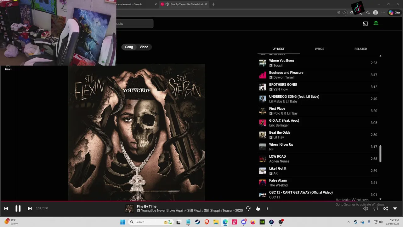Click the Beat the Odds thumbnail
This screenshot has width=403, height=227.
click(x=263, y=135)
